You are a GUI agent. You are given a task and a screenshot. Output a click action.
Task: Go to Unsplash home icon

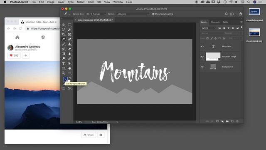[17, 37]
